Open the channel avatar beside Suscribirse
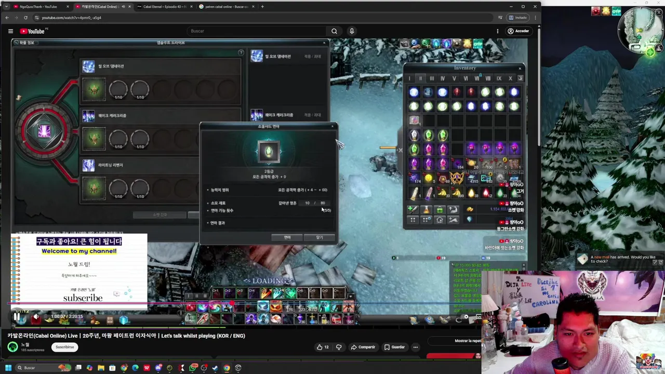The height and width of the screenshot is (374, 665). coord(12,347)
